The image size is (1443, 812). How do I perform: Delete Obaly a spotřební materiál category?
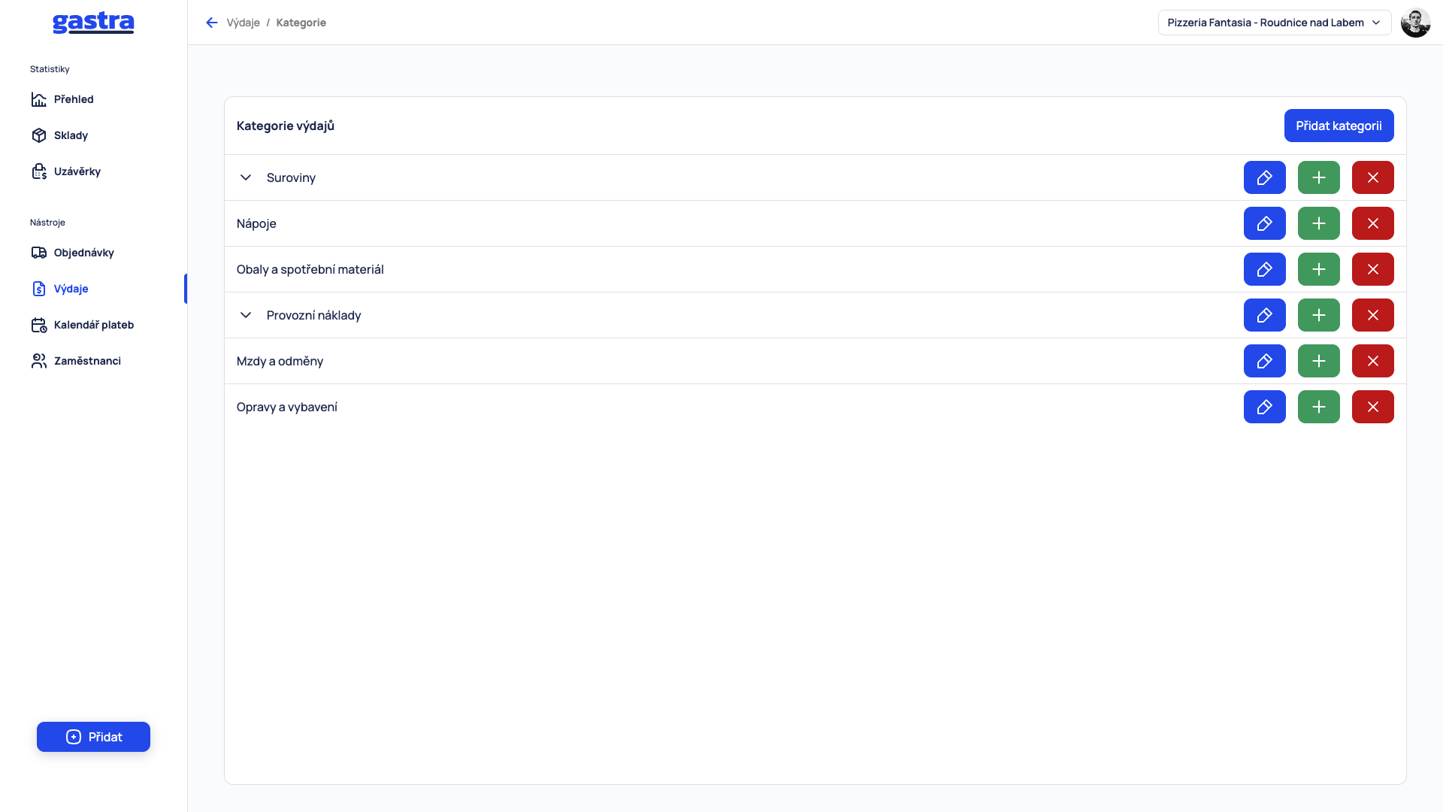[x=1372, y=269]
